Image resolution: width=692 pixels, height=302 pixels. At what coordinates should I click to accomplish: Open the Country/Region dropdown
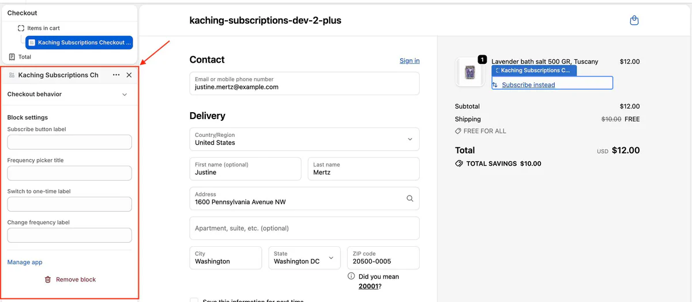pyautogui.click(x=304, y=139)
